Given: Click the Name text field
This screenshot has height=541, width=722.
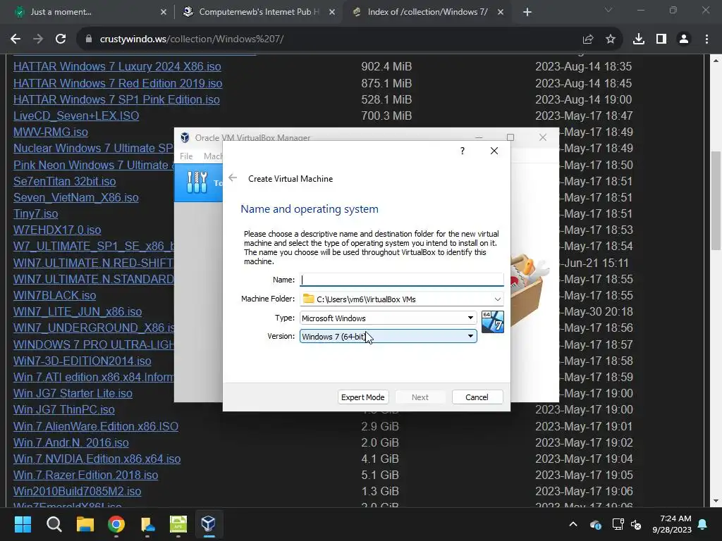Looking at the screenshot, I should [x=401, y=280].
